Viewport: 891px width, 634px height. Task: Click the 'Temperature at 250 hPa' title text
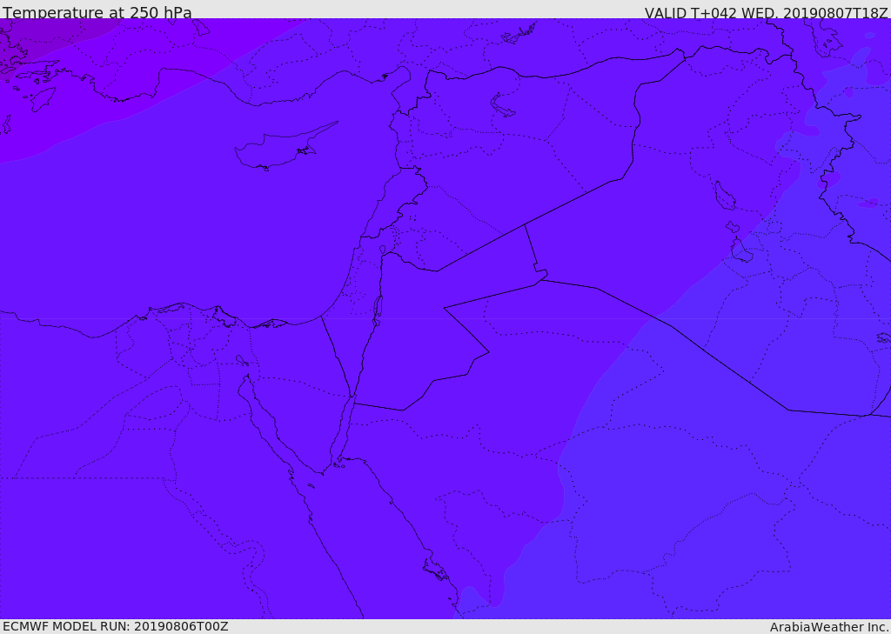97,12
